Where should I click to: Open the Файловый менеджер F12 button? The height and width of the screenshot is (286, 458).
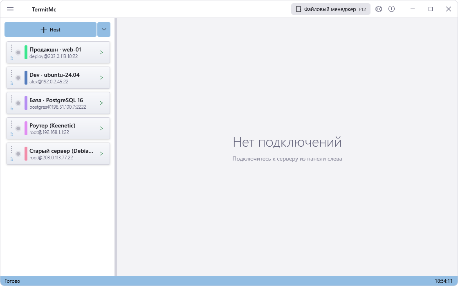coord(331,9)
